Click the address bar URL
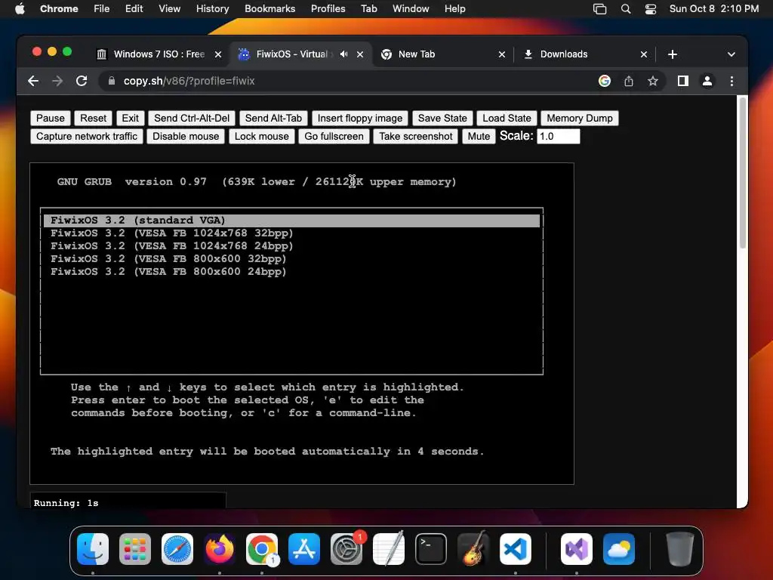This screenshot has height=580, width=773. [x=189, y=81]
